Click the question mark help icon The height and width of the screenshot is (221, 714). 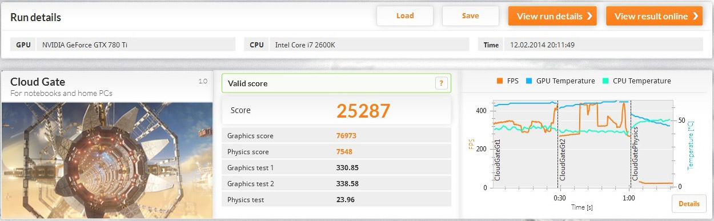tap(440, 83)
